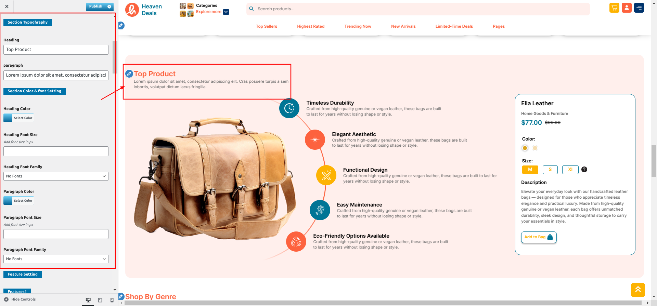Open Paragraph Font Family dropdown
Viewport: 657px width, 306px height.
pyautogui.click(x=56, y=259)
